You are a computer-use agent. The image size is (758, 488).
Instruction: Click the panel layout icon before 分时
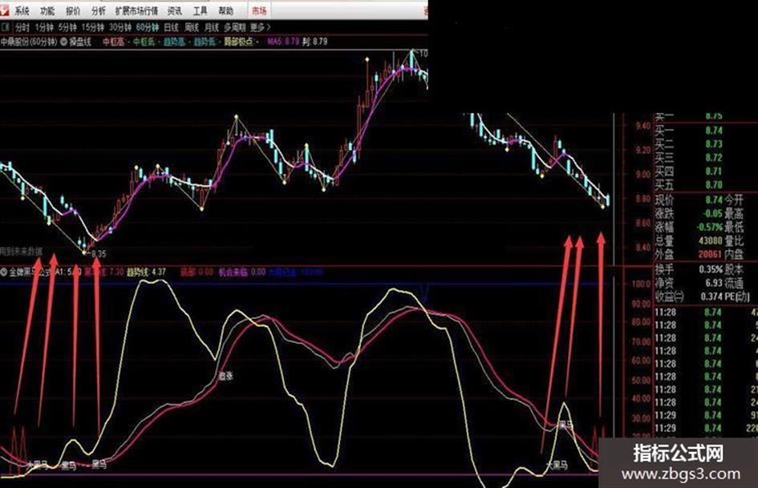(6, 27)
